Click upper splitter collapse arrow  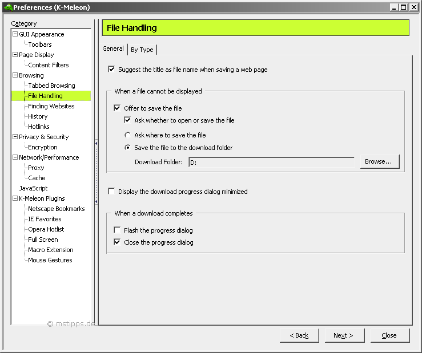[97, 143]
